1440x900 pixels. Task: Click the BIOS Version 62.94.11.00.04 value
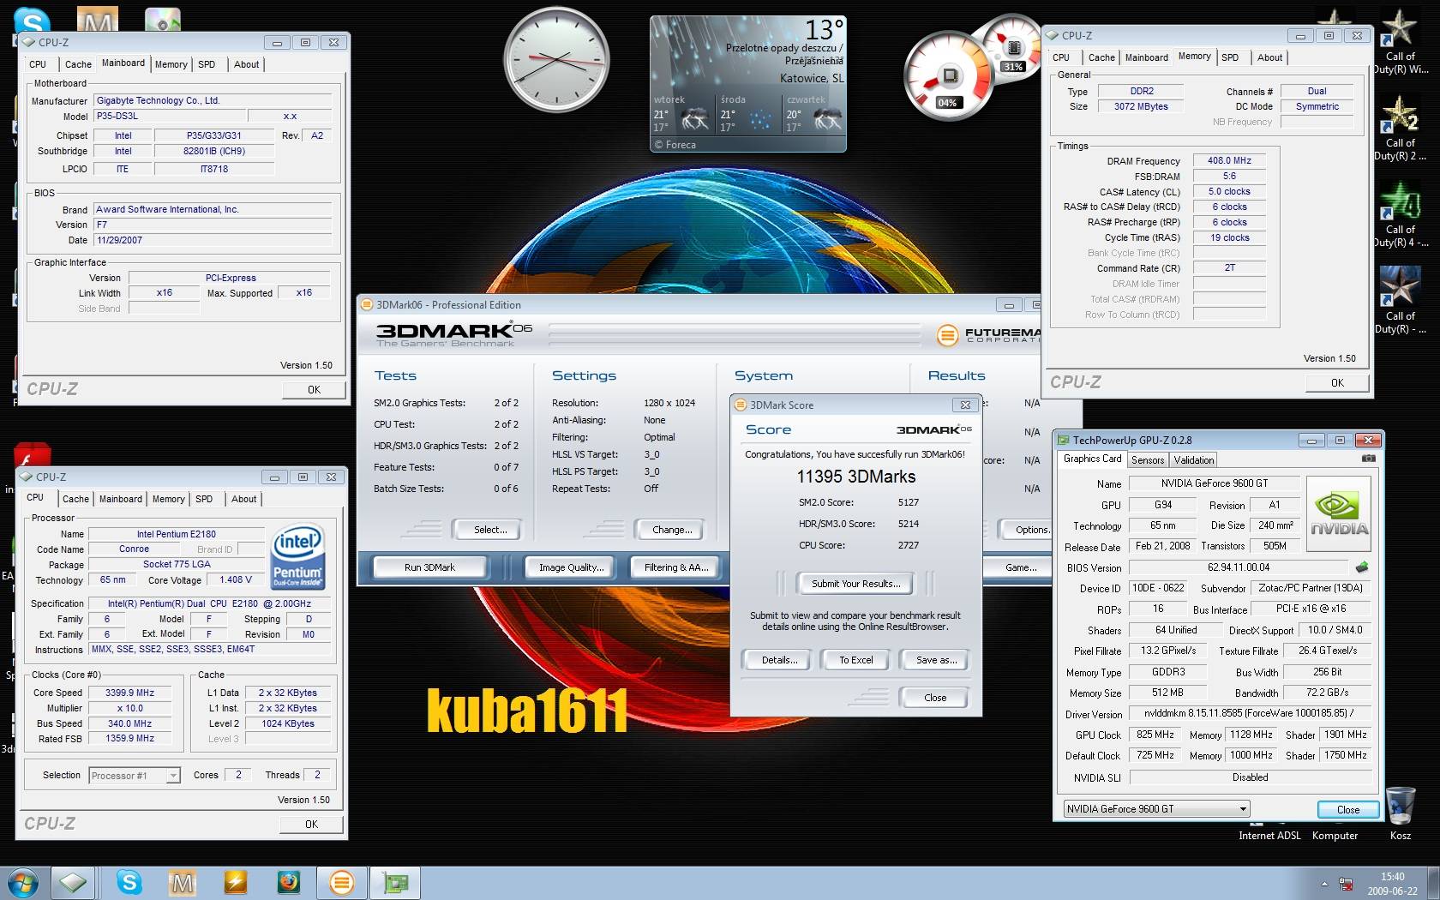1239,567
